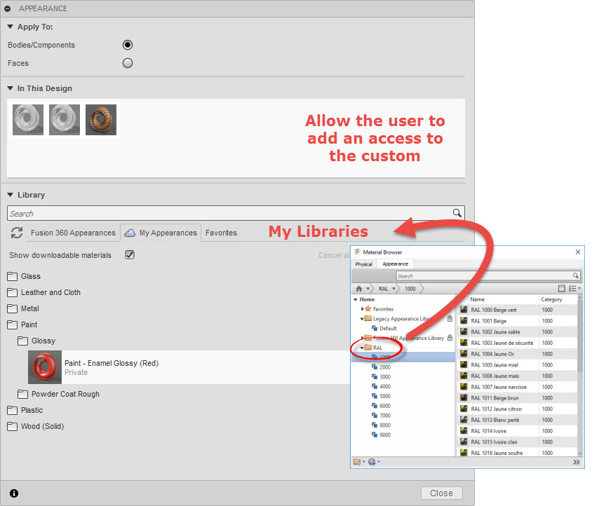Click the Close button
This screenshot has width=606, height=506.
[x=441, y=493]
